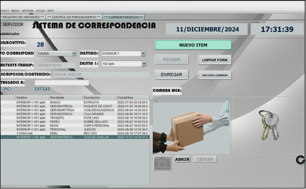Screen dimensions: 306x189
Task: Select the PERSONAL JUEGOS row
Action: (75, 129)
